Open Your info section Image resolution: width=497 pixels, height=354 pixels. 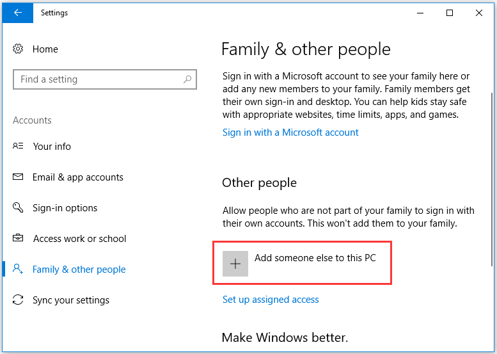[52, 146]
